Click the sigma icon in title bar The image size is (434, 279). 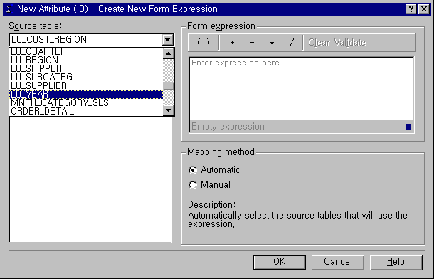pos(9,9)
